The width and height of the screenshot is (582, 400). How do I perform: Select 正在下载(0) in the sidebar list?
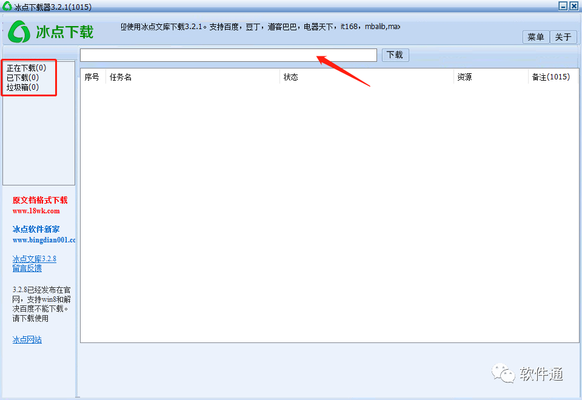(26, 68)
